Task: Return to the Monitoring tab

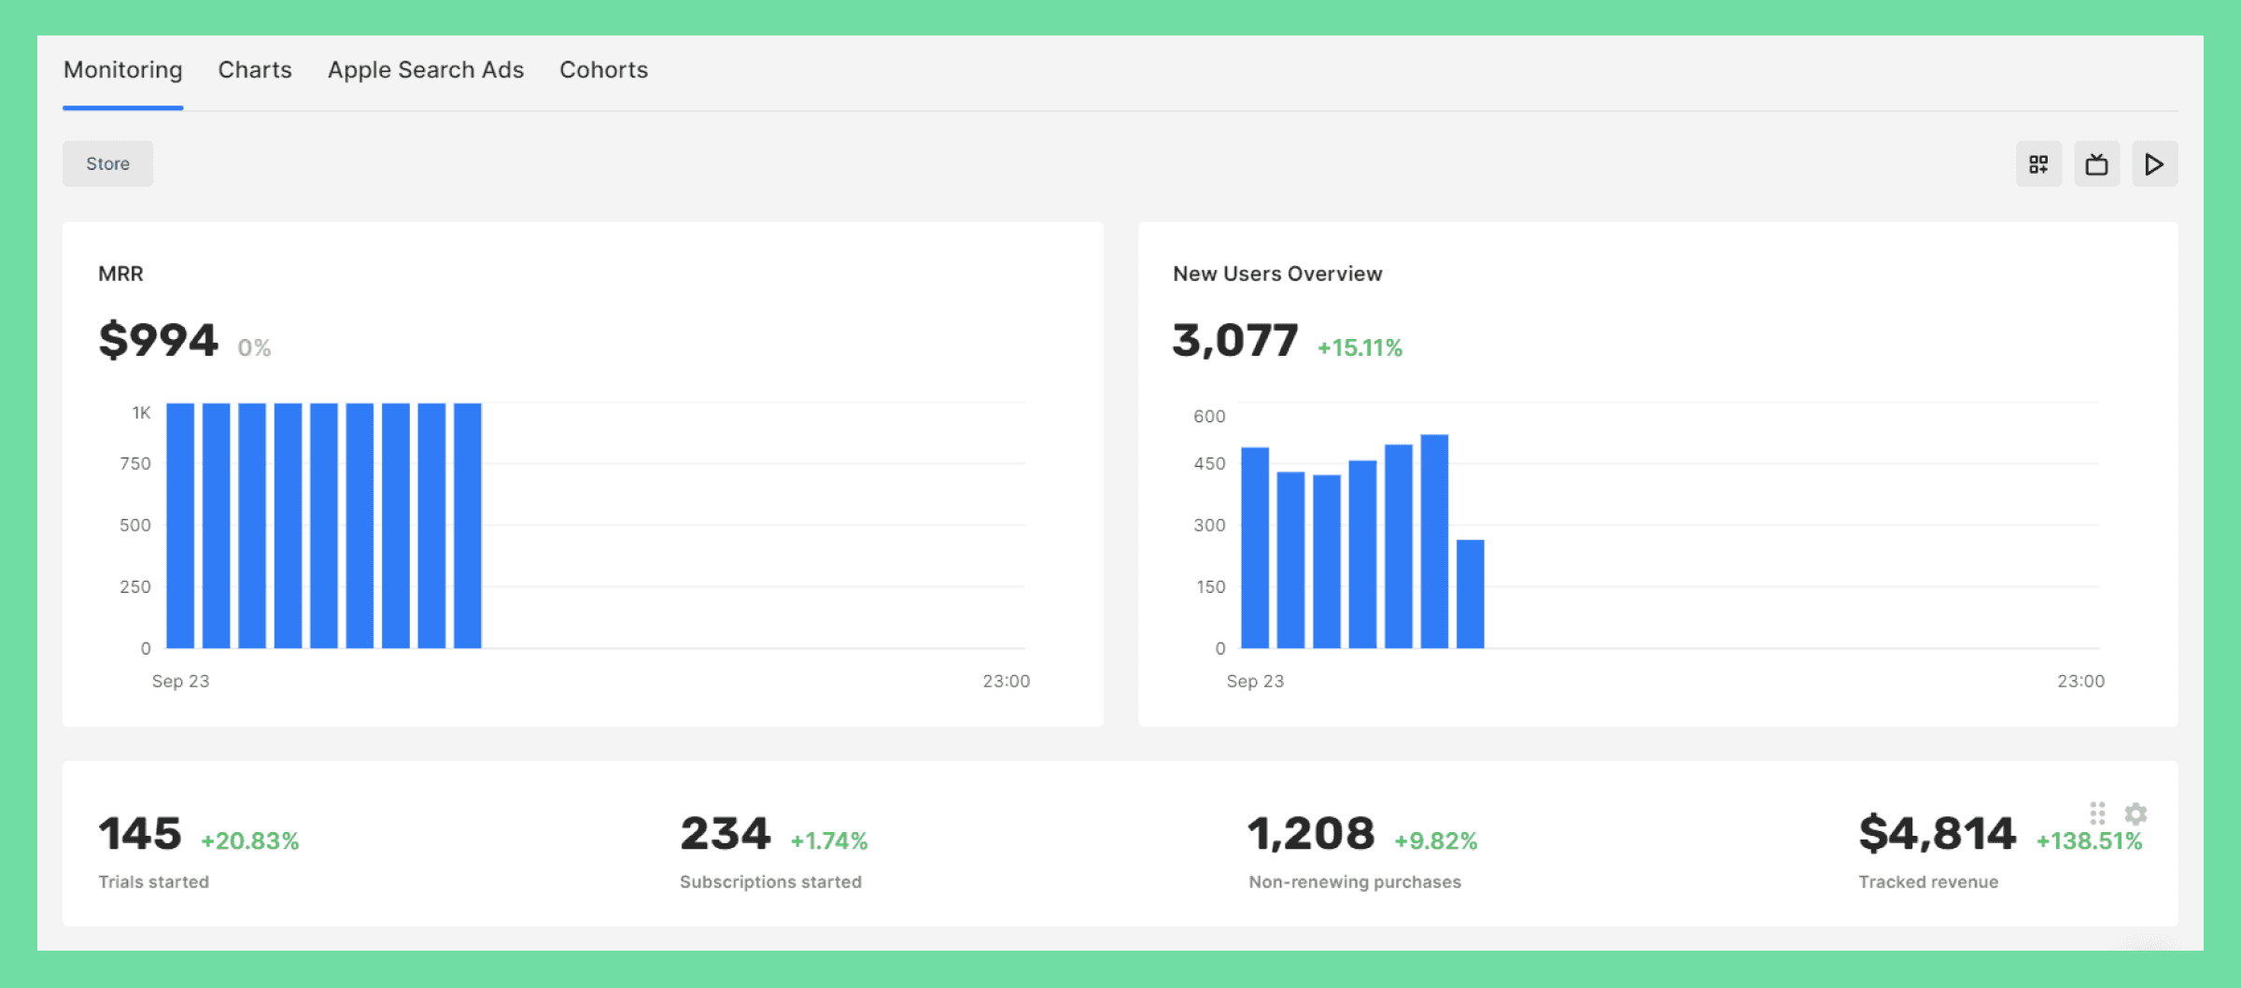Action: pos(121,69)
